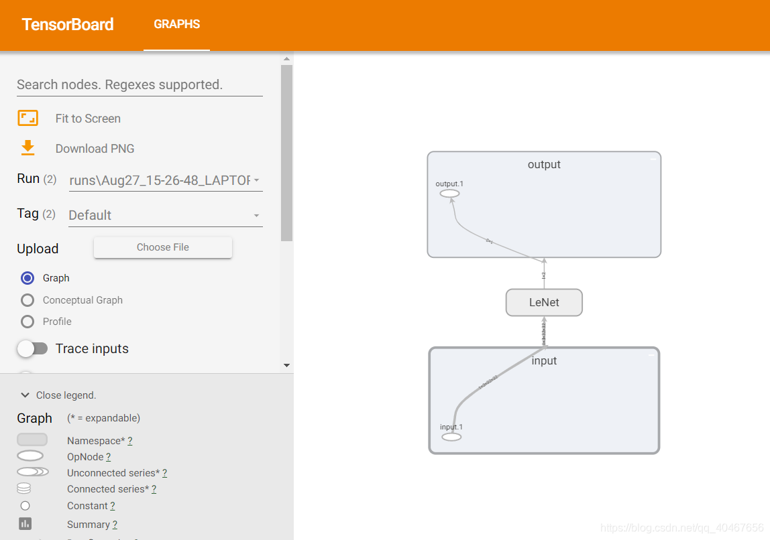Open the OpNode help question mark
Viewport: 770px width, 540px height.
108,457
